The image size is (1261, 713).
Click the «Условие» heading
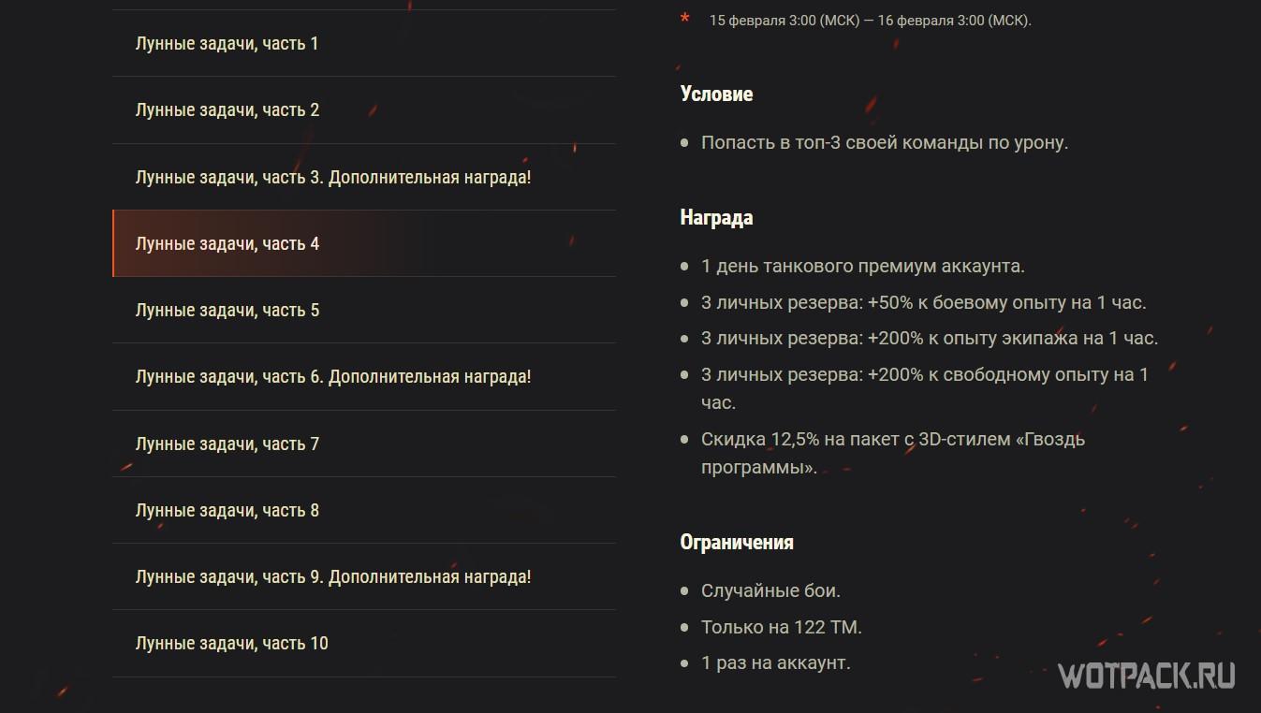(x=716, y=94)
